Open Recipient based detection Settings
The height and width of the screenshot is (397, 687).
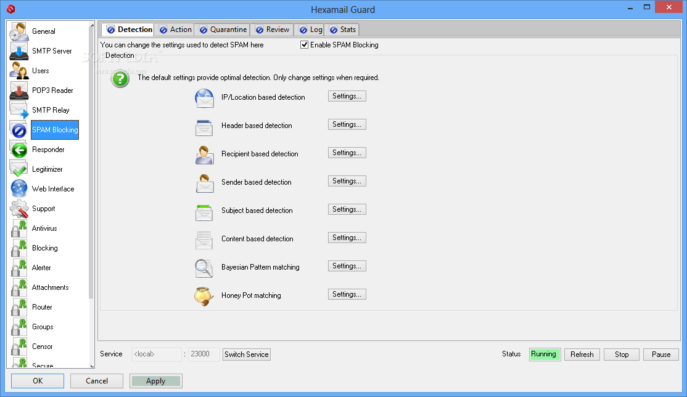point(347,153)
